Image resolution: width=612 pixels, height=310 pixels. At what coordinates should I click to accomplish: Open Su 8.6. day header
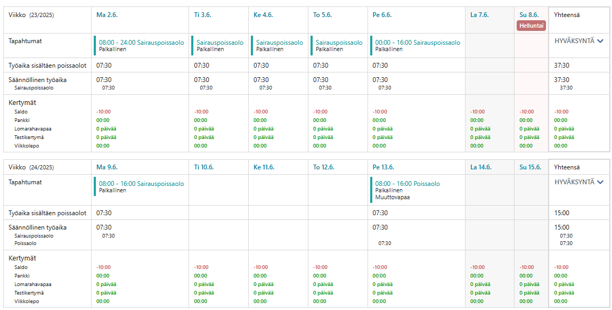point(529,15)
